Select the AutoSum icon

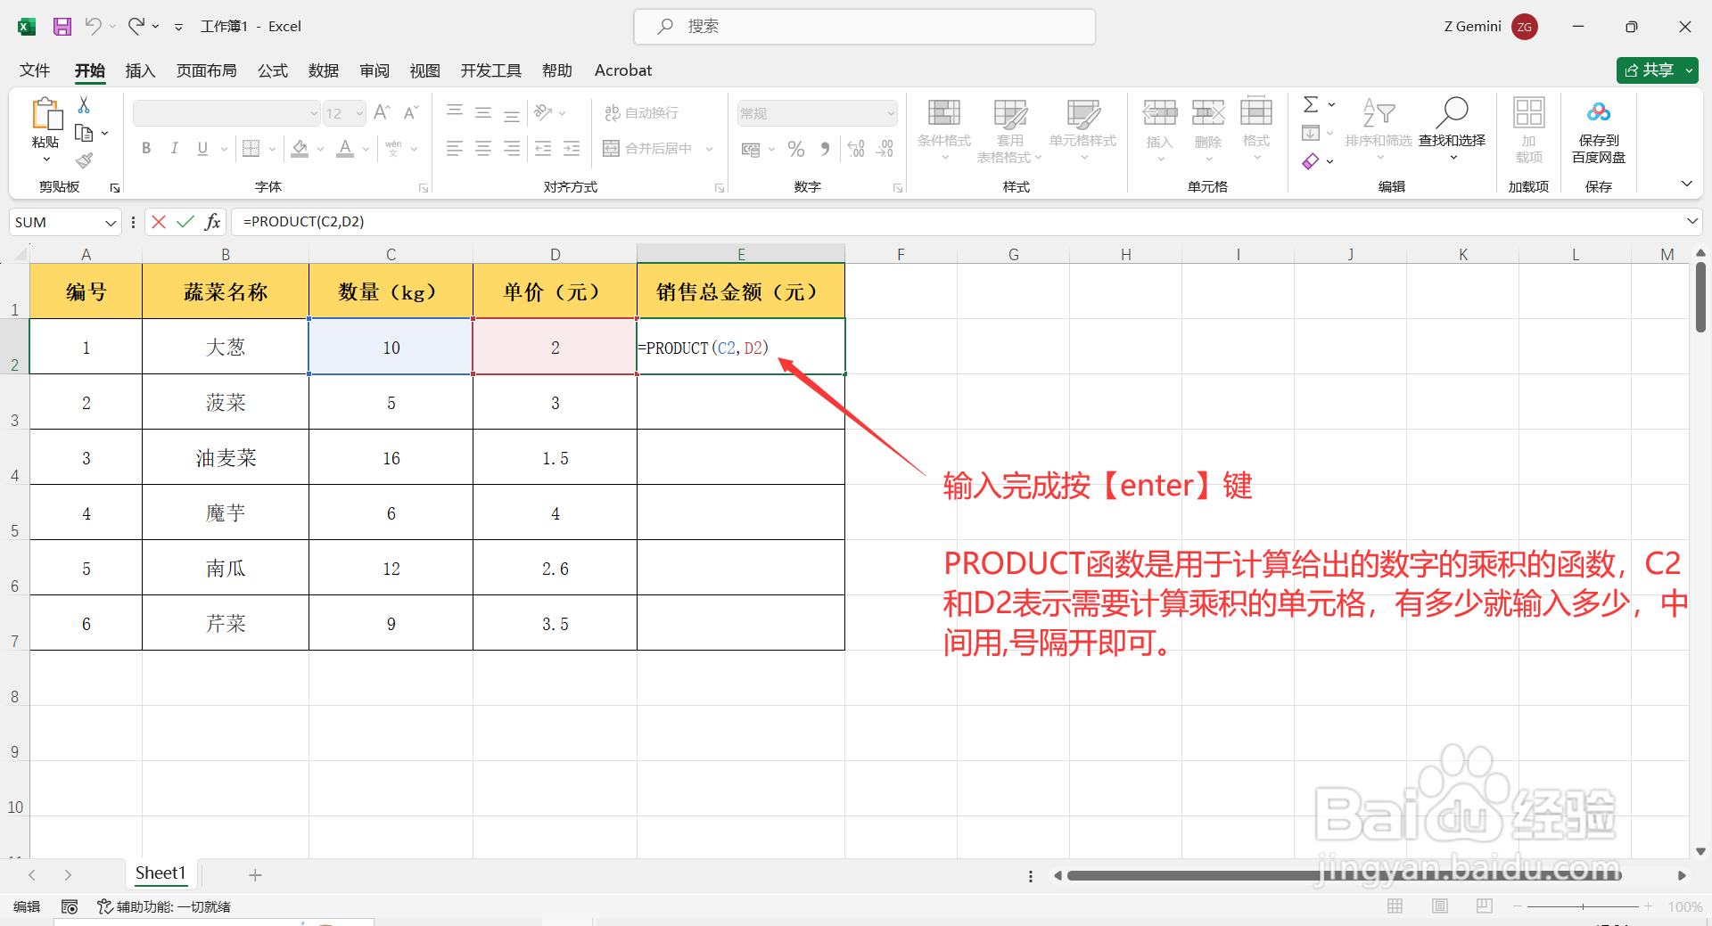click(x=1312, y=104)
